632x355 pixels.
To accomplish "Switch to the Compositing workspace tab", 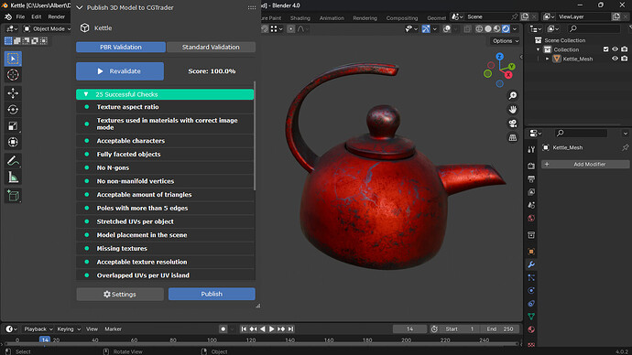I will (402, 18).
